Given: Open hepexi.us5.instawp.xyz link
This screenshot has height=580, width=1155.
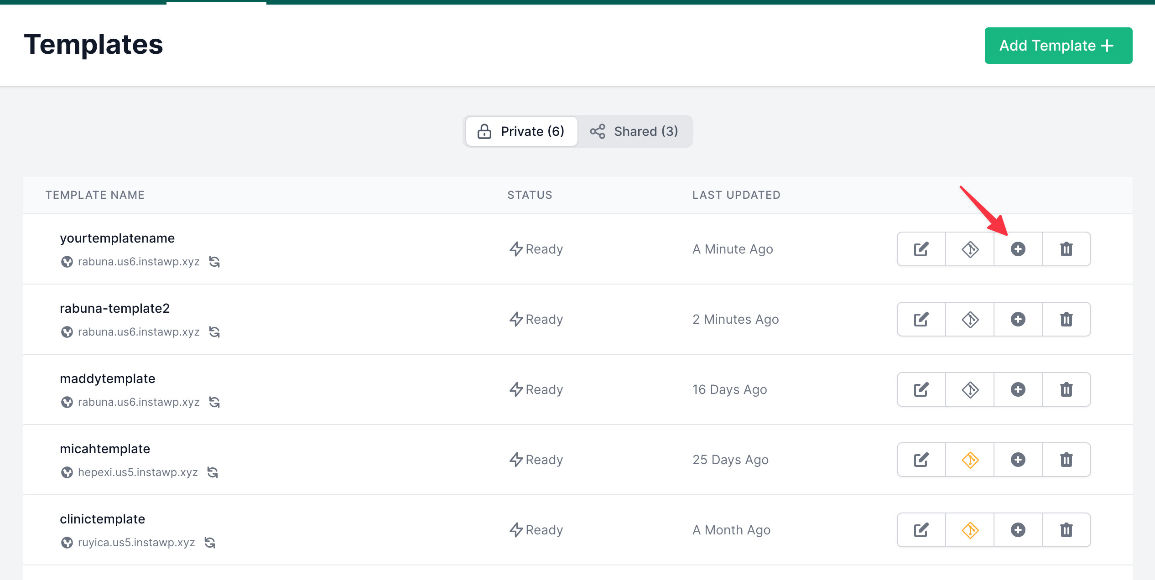Looking at the screenshot, I should pos(138,472).
